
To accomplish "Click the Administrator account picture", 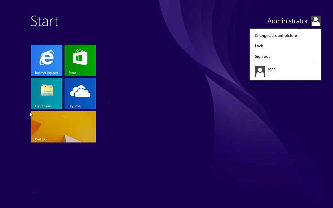I will tap(316, 21).
